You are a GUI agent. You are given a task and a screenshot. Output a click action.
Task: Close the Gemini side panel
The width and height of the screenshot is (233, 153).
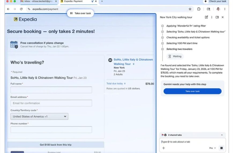[223, 17]
